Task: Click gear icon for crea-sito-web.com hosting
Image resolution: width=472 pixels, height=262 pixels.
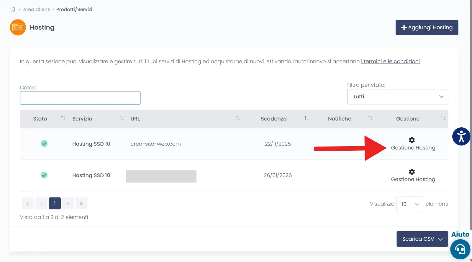Action: click(x=412, y=140)
